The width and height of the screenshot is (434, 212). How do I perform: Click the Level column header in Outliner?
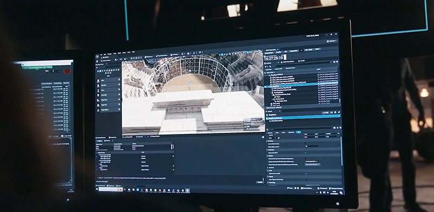[318, 69]
